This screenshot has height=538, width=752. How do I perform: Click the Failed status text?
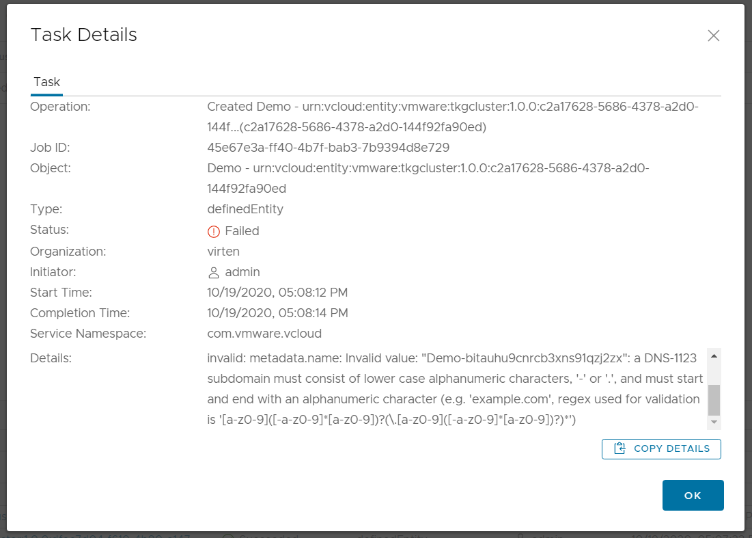242,231
